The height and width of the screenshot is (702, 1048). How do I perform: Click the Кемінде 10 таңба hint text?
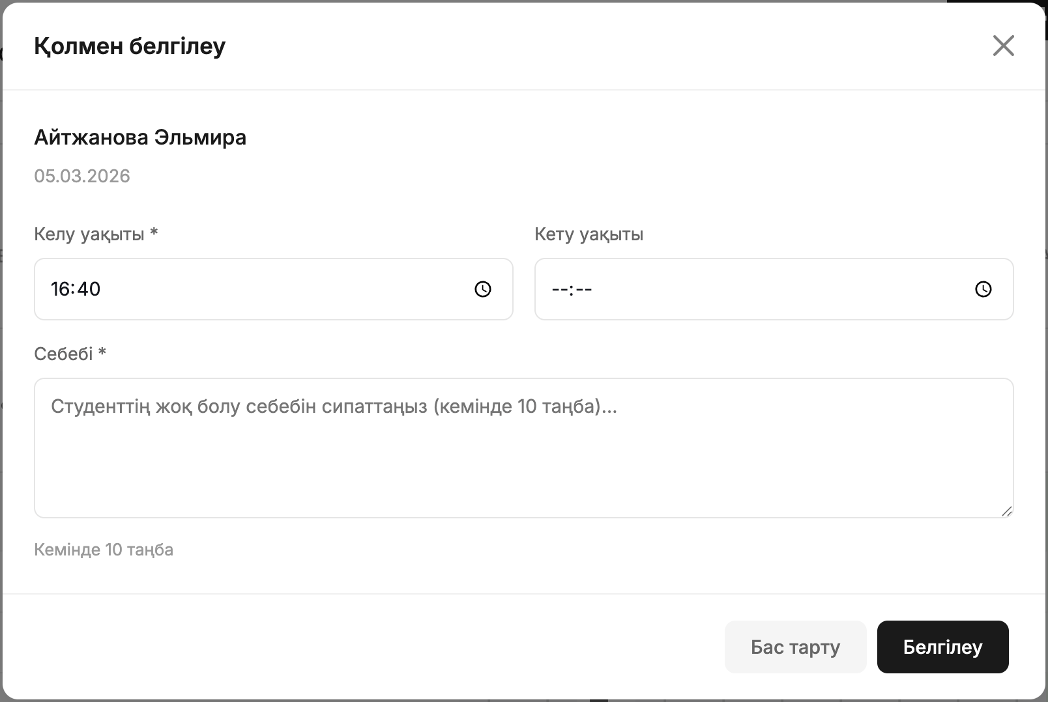tap(104, 550)
